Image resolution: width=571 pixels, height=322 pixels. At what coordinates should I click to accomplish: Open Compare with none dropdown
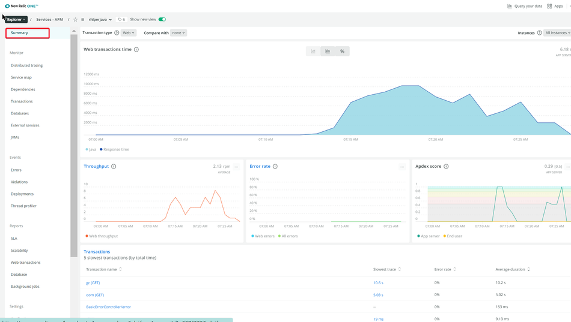coord(179,33)
